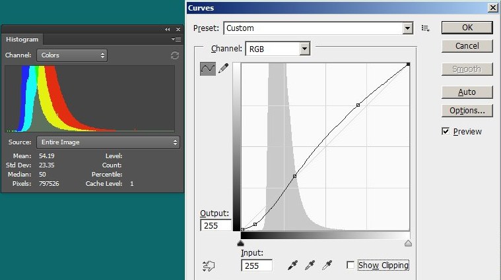This screenshot has width=501, height=280.
Task: Select the curve point editing tool
Action: tap(207, 69)
